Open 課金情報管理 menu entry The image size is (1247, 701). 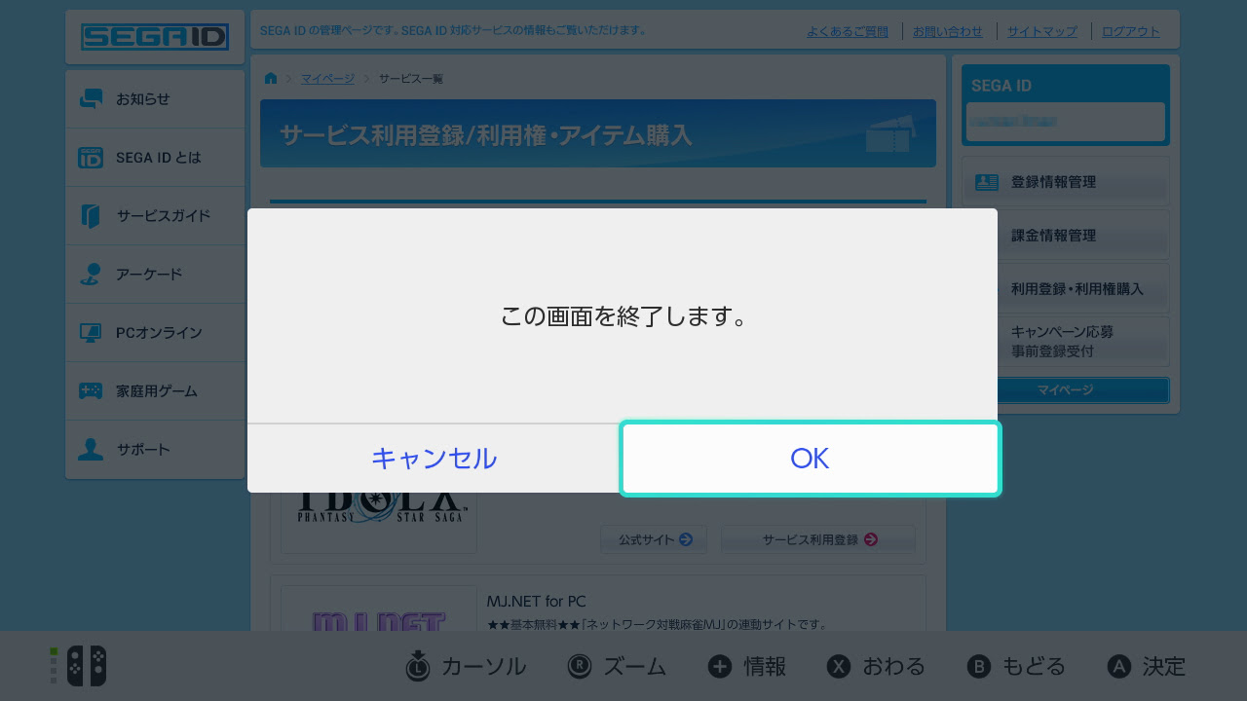[x=1066, y=236]
